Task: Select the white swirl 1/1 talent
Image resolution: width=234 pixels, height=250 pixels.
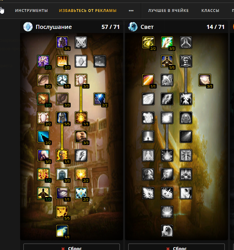Action: [x=62, y=80]
